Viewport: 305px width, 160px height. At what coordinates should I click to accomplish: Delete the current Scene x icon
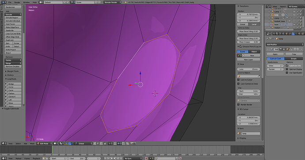click(x=99, y=2)
